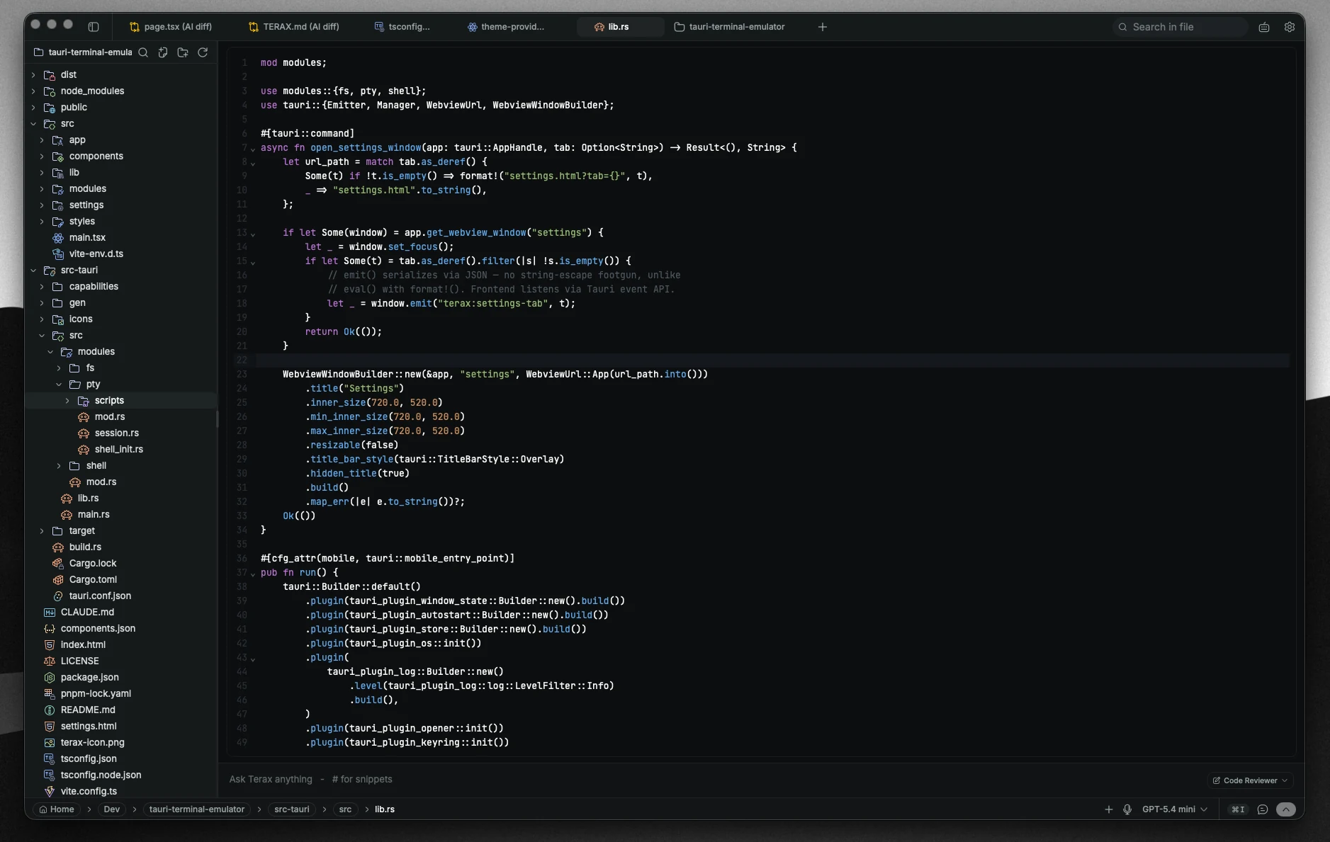Send prompt with the up-arrow button
1330x842 pixels.
click(x=1286, y=809)
